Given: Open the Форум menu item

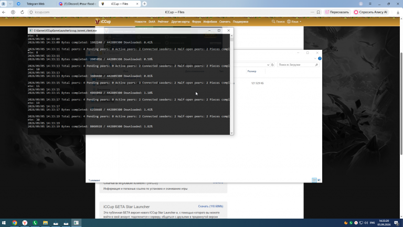Looking at the screenshot, I should [x=196, y=22].
